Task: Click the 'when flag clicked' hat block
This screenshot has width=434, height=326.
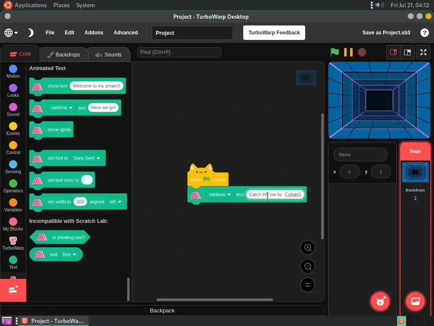Action: (x=208, y=179)
